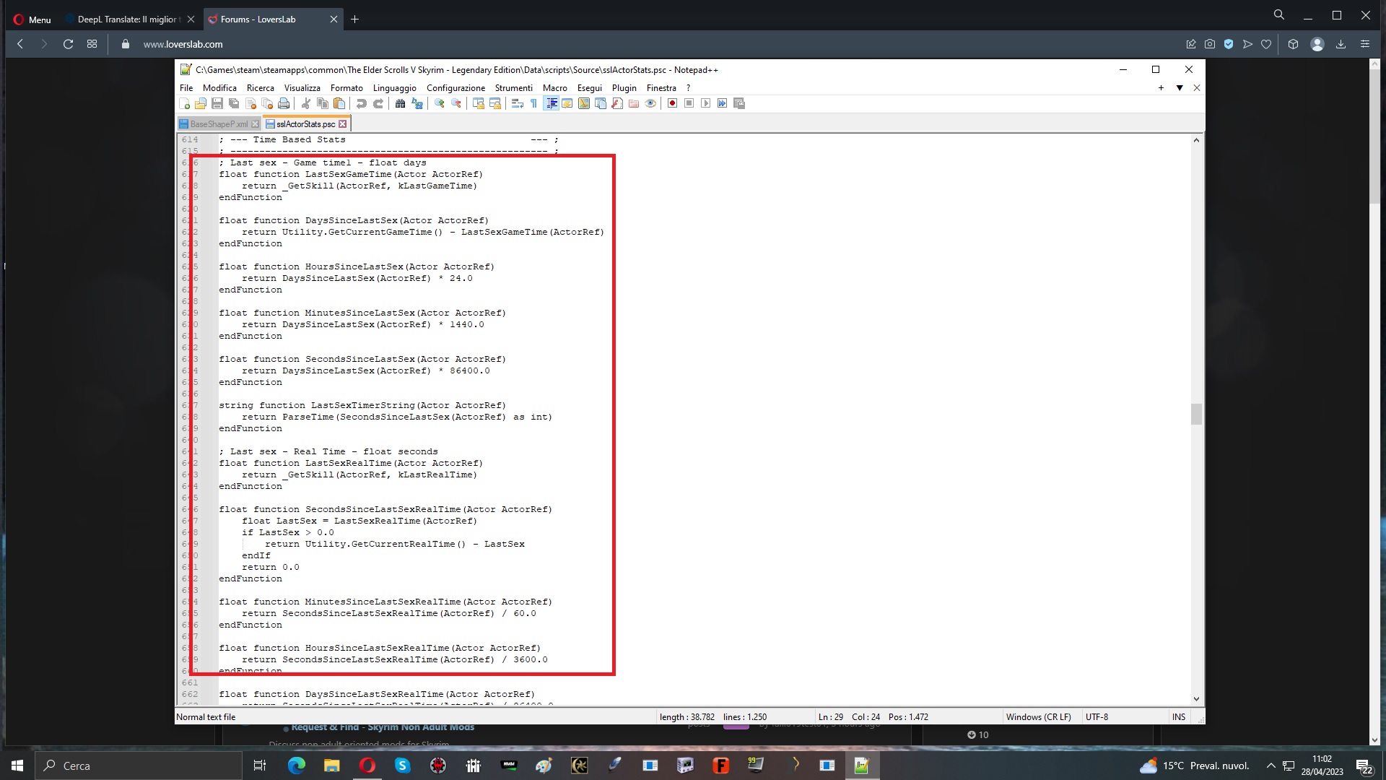Launch Nexus Mod Manager from the taskbar

(508, 766)
